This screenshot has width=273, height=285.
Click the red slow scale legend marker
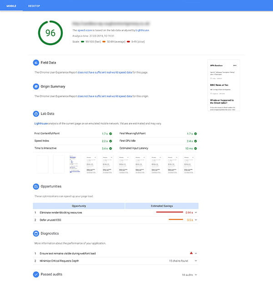click(128, 42)
